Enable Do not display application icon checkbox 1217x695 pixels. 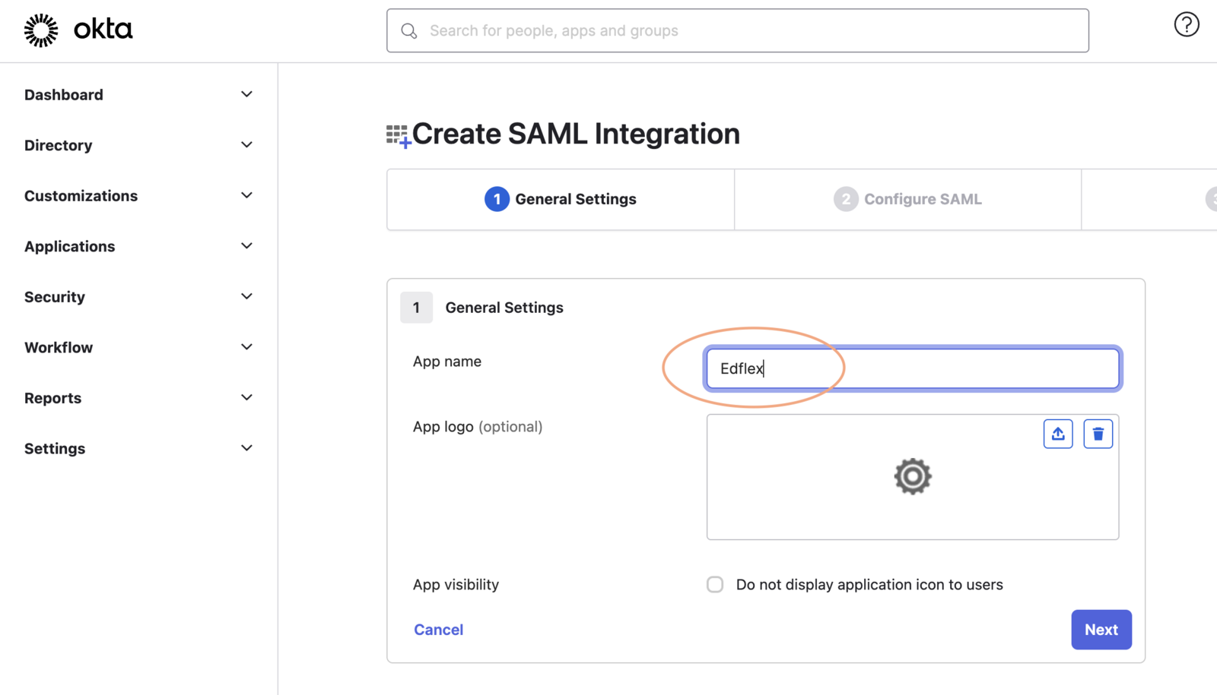tap(715, 584)
